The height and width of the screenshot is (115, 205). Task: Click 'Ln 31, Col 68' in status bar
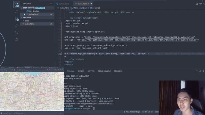pos(147,112)
